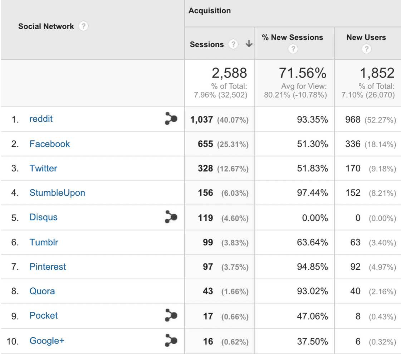Select Pinterest's 97 sessions cell

tap(219, 266)
